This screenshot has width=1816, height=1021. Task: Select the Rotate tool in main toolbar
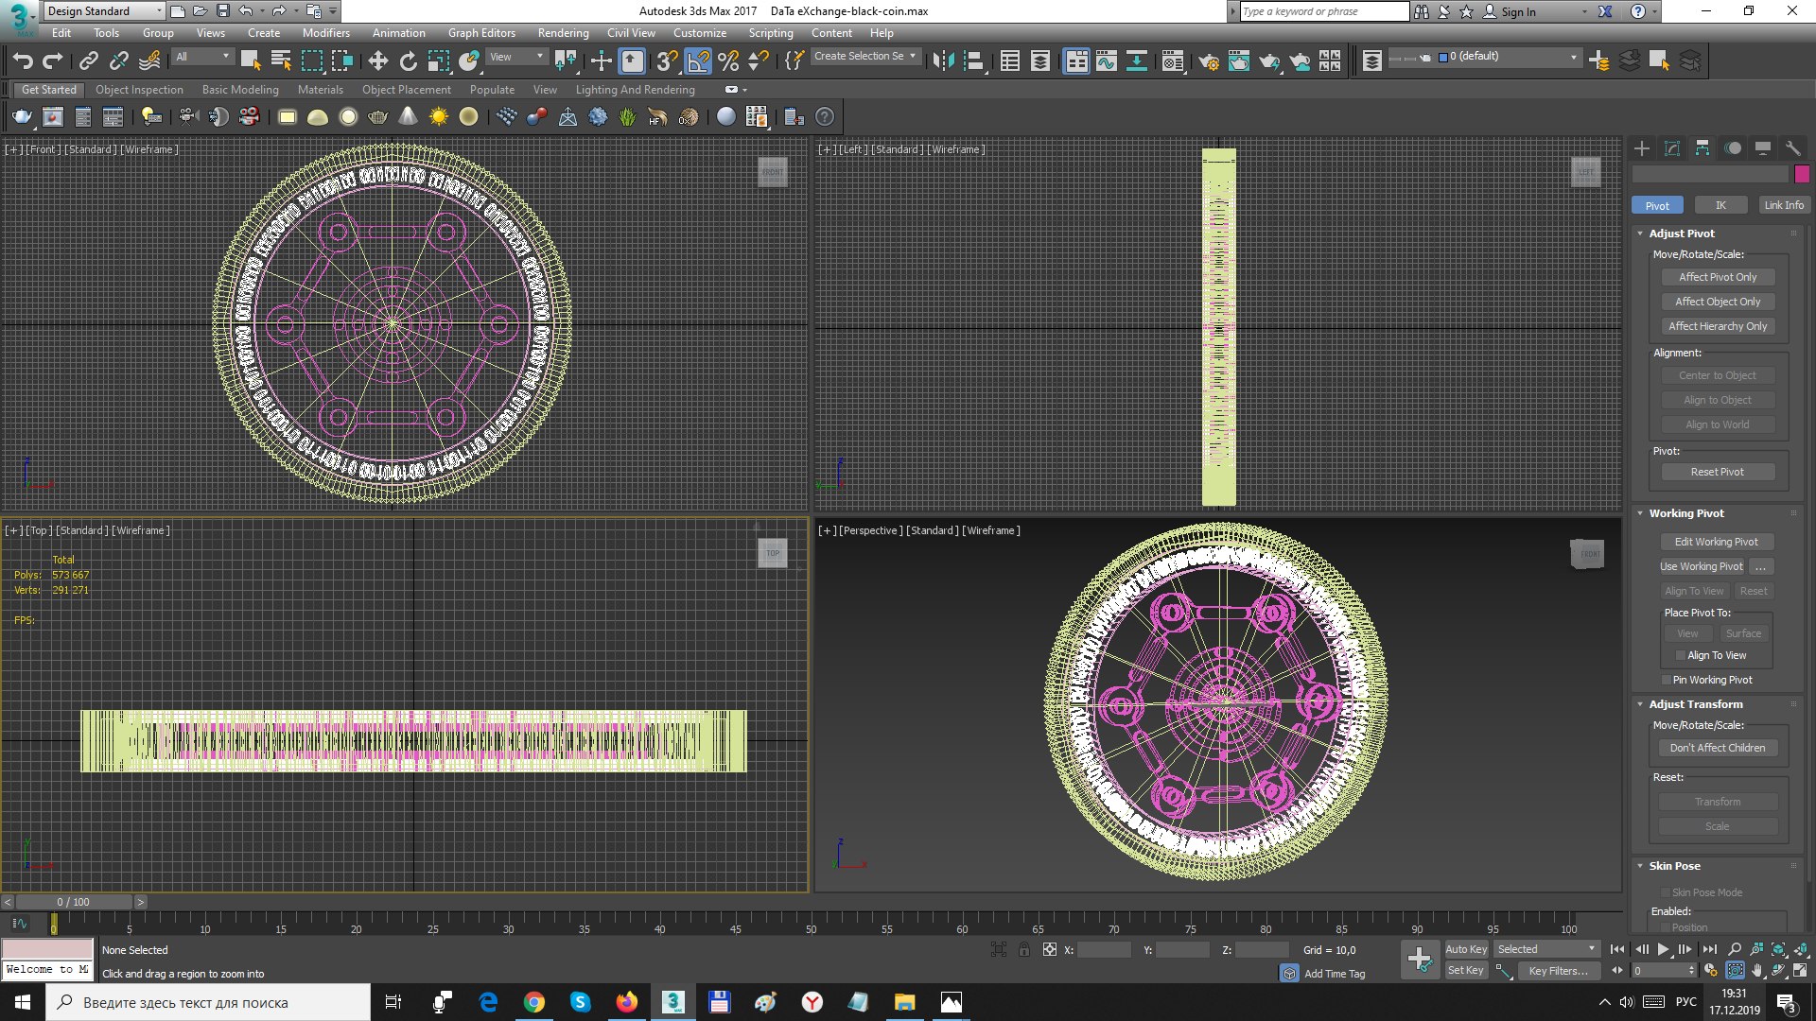[x=408, y=61]
